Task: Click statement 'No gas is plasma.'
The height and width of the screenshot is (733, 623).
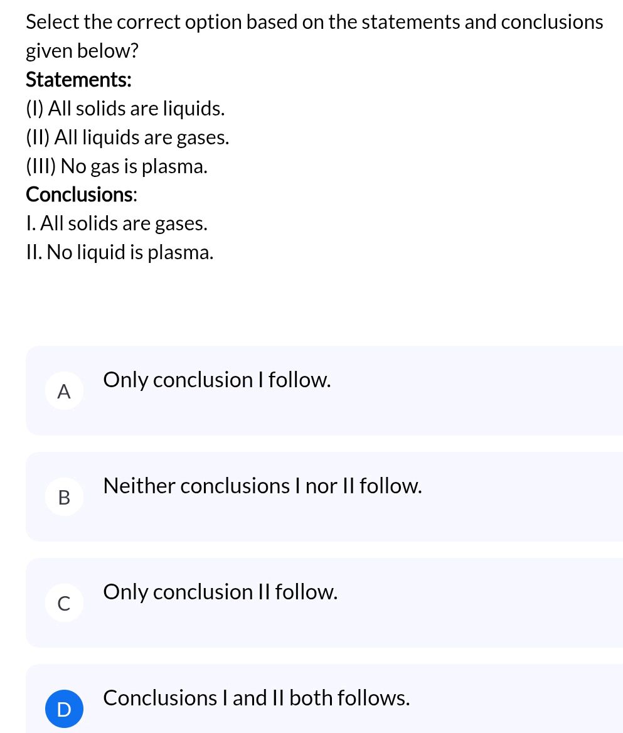Action: pyautogui.click(x=116, y=166)
